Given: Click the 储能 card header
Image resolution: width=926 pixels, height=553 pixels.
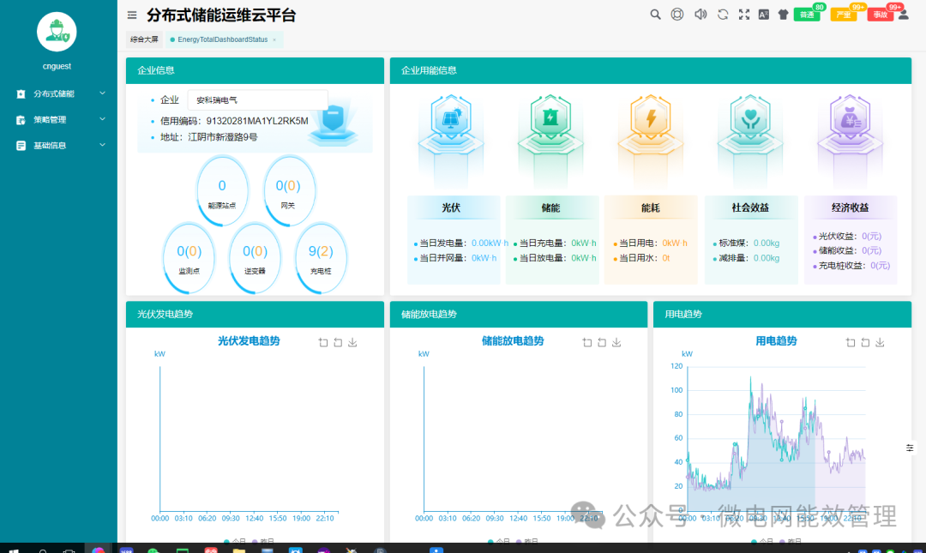Looking at the screenshot, I should (551, 207).
